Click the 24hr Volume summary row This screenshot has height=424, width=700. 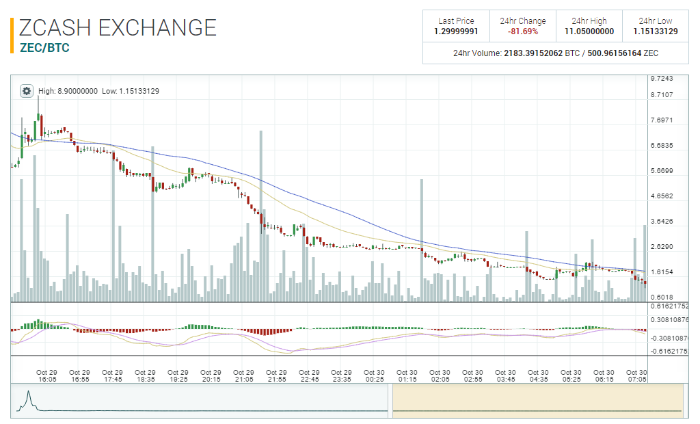pyautogui.click(x=555, y=52)
